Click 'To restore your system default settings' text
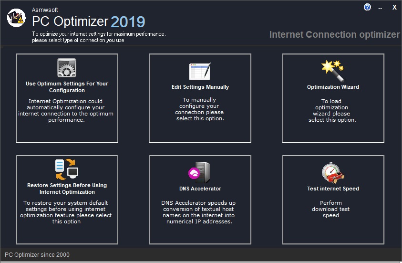The height and width of the screenshot is (263, 402). pos(66,212)
